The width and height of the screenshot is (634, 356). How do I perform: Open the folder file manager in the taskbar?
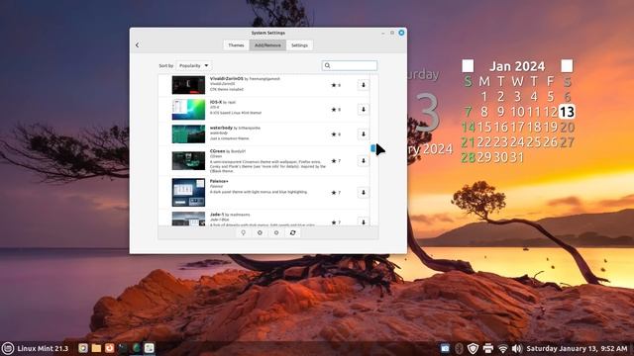point(96,348)
